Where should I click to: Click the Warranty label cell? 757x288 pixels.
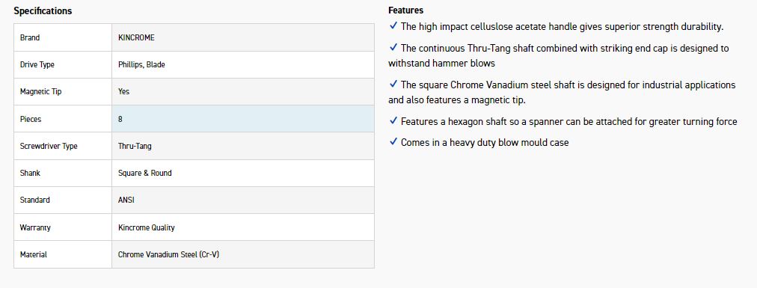(63, 227)
